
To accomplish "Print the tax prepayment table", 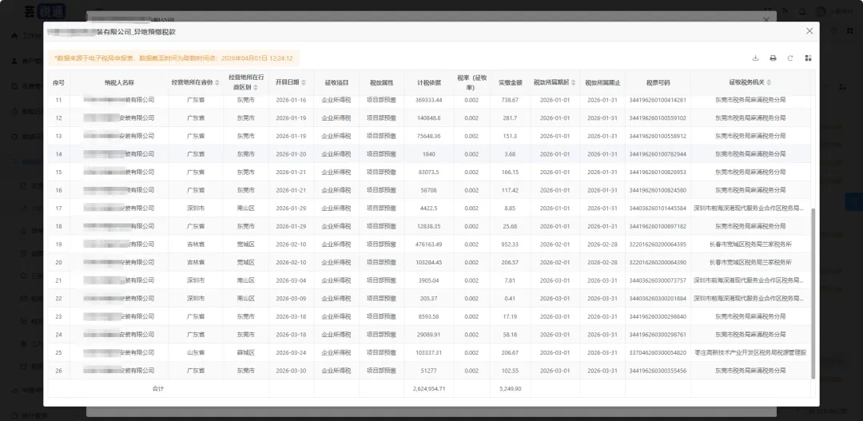I will 773,58.
